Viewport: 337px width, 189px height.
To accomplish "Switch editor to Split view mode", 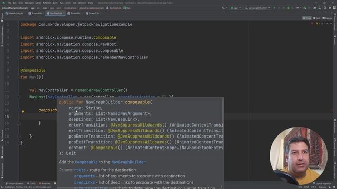I will pos(316,18).
